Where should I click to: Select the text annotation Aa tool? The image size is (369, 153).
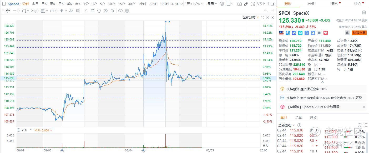[x=71, y=11]
